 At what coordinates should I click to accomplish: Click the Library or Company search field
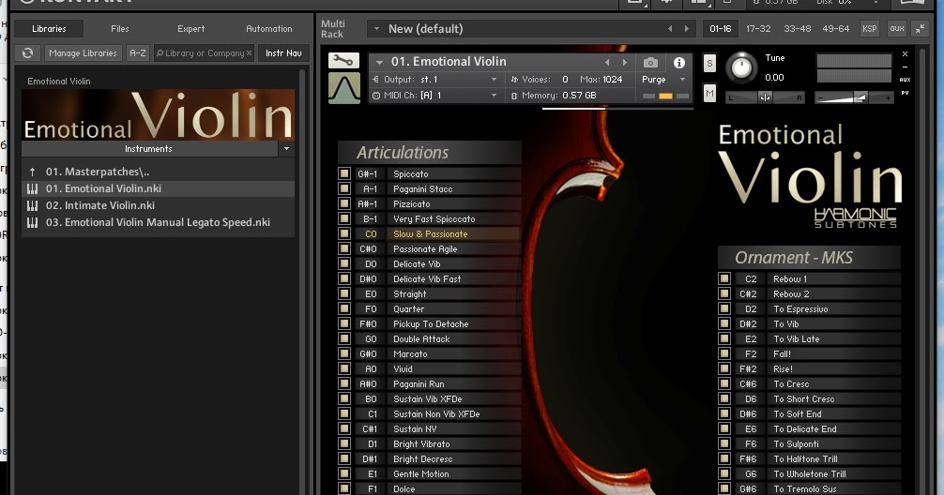pyautogui.click(x=204, y=52)
